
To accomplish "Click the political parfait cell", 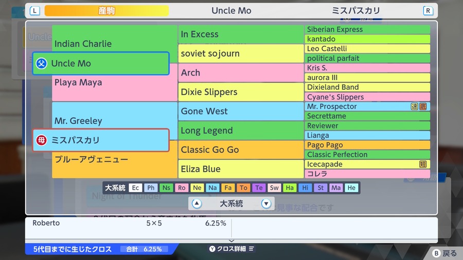I will [x=367, y=59].
